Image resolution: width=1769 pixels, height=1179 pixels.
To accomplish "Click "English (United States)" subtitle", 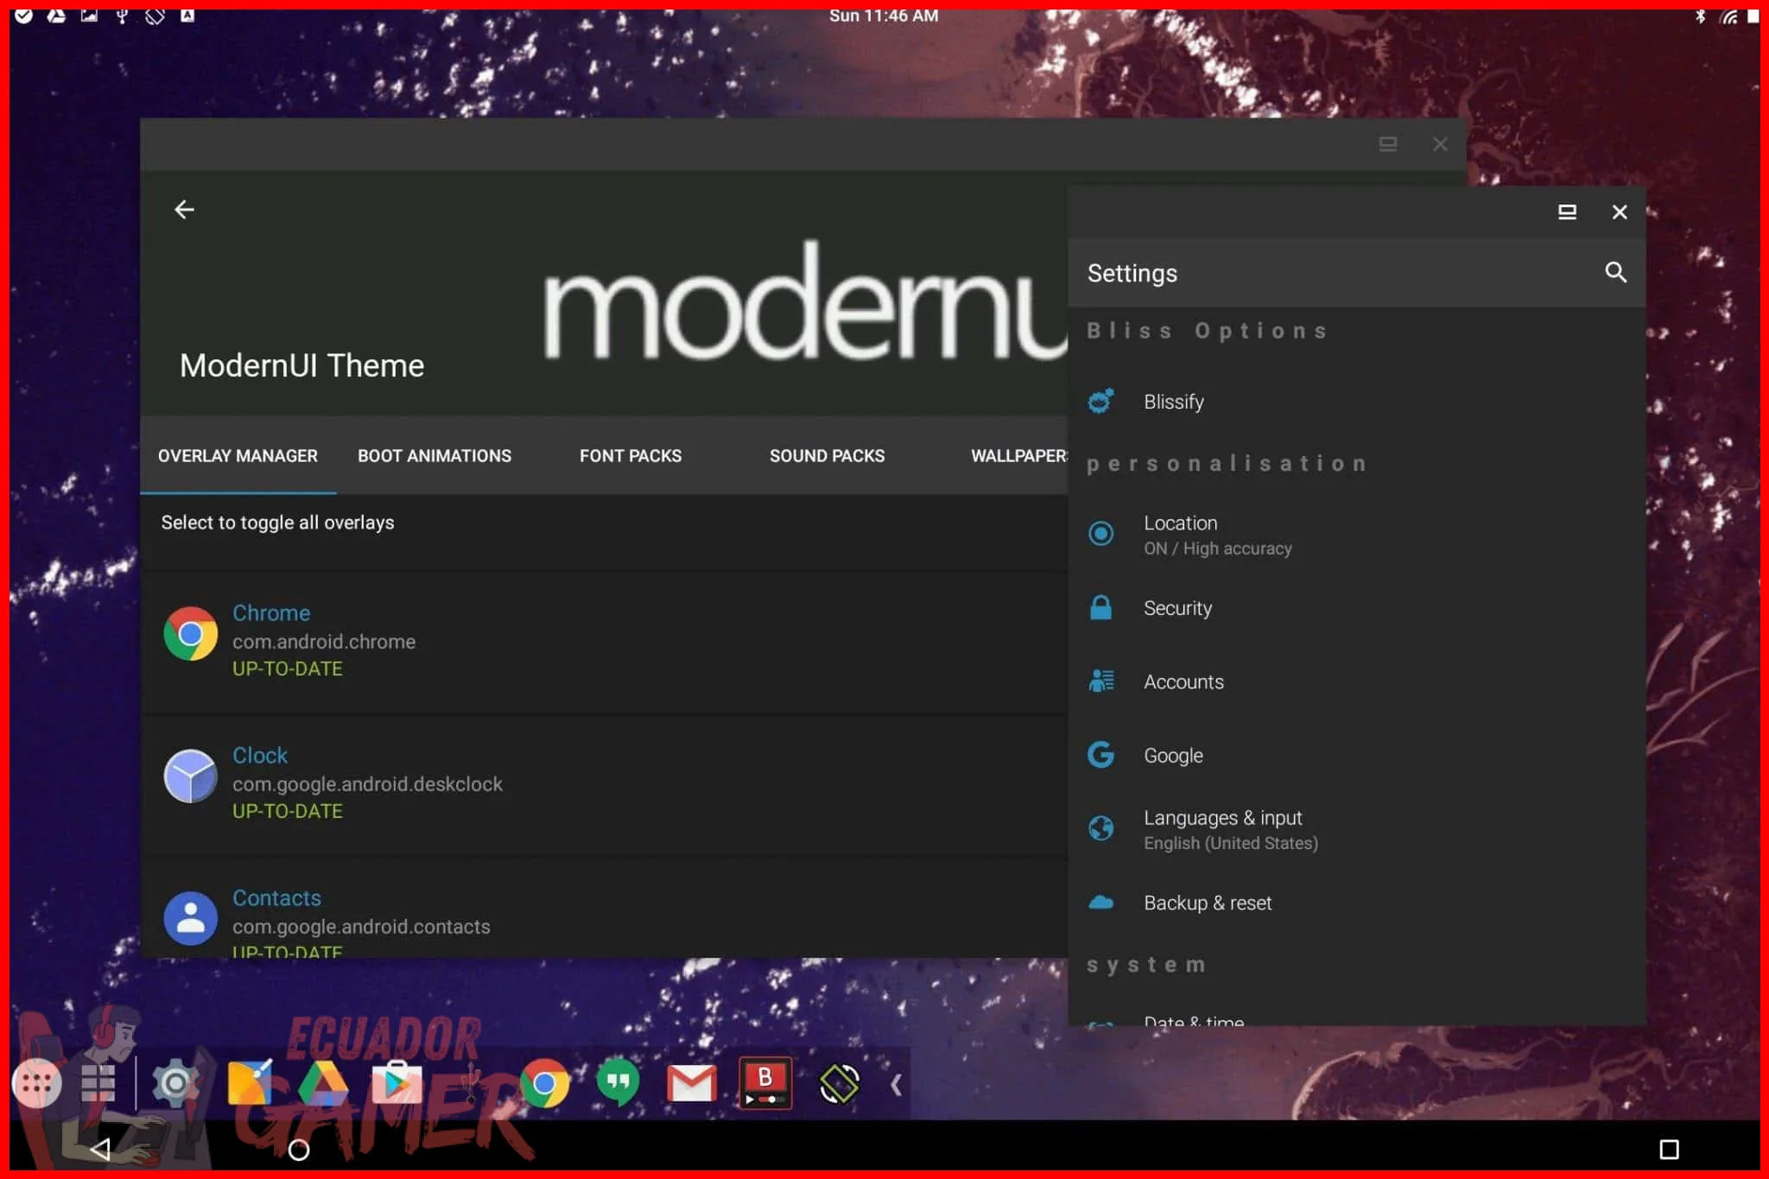I will (x=1231, y=843).
